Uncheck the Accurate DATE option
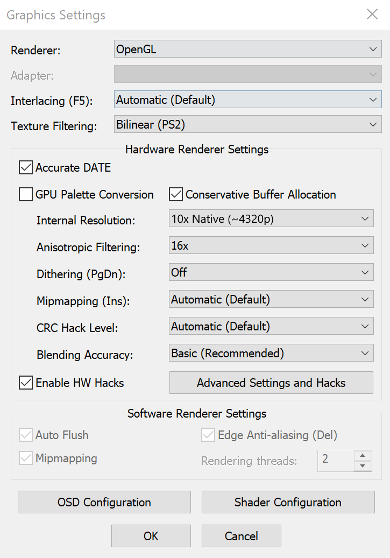 click(25, 167)
